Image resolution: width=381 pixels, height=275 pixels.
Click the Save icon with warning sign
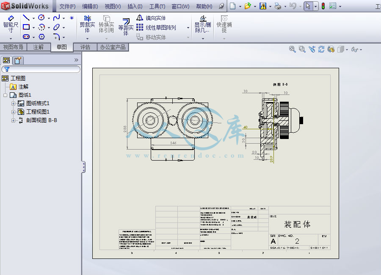coord(262,6)
